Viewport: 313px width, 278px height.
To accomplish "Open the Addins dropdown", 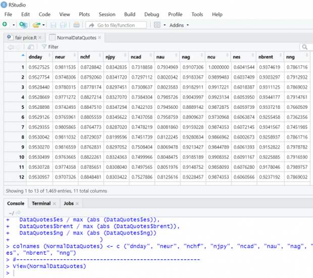I will 179,25.
